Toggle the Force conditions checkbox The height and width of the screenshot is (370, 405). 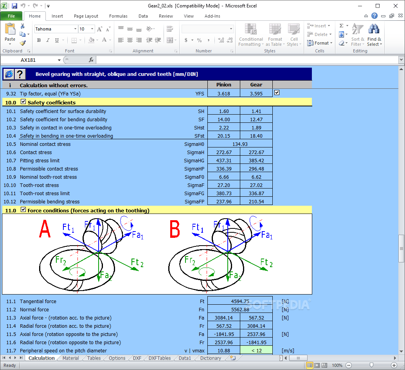click(23, 210)
